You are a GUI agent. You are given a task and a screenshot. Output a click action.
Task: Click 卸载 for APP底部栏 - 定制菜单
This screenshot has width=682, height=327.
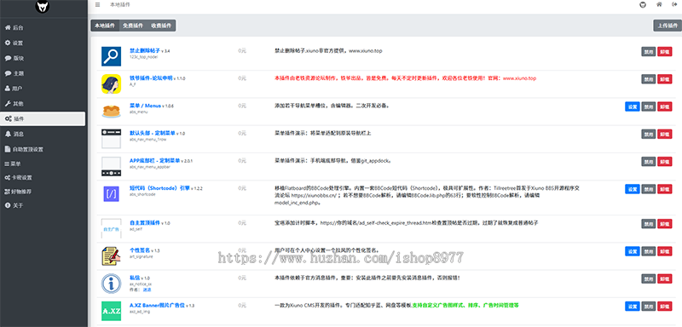(665, 161)
